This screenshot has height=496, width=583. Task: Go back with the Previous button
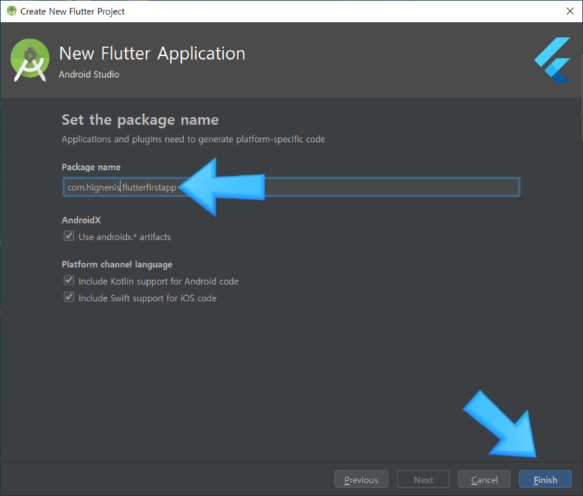pos(361,479)
